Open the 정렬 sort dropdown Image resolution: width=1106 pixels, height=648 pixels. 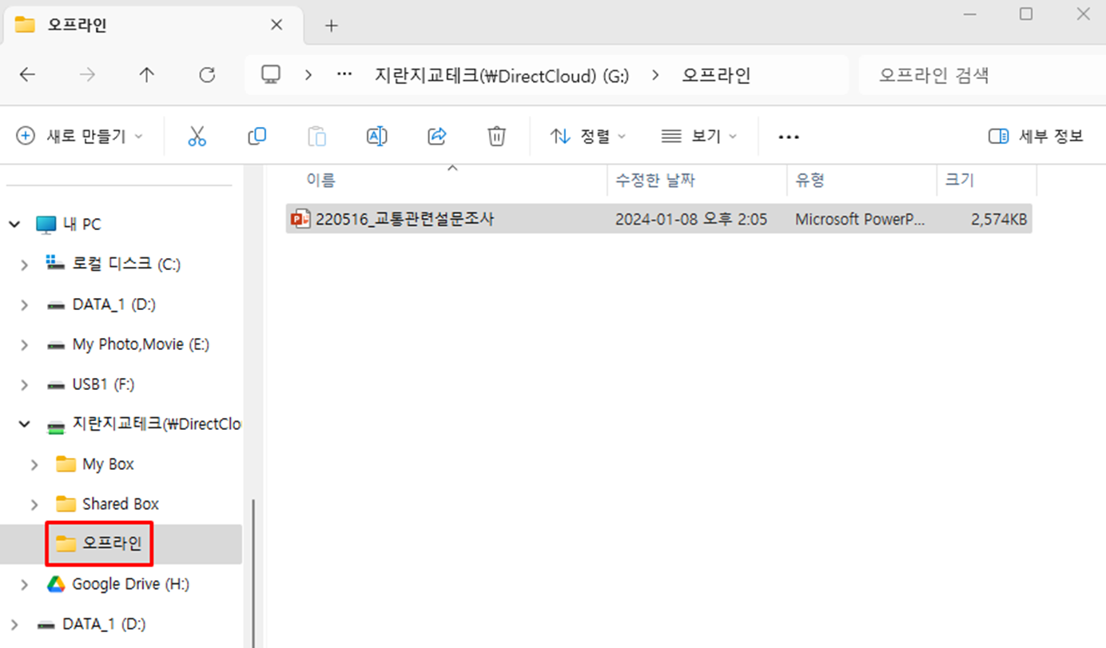(588, 137)
